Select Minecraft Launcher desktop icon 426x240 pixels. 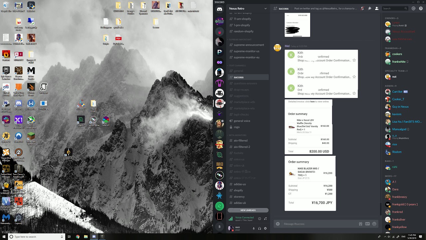(x=31, y=139)
